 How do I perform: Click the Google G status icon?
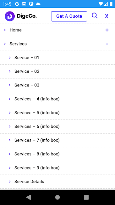click(17, 4)
